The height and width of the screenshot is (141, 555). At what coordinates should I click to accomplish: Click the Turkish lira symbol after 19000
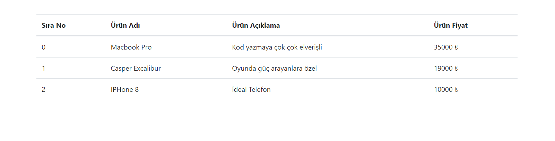456,68
